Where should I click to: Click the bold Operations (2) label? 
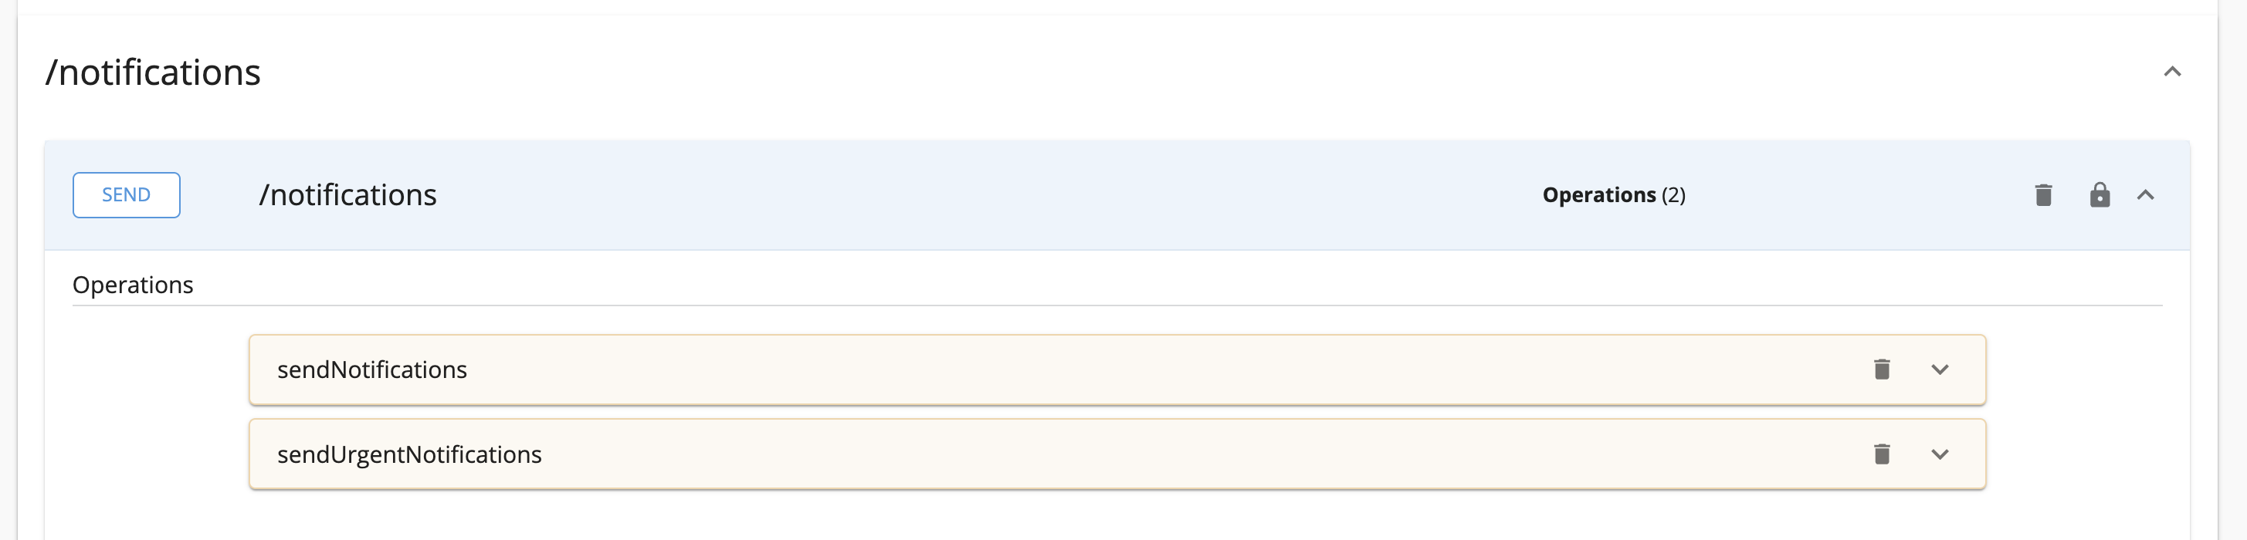tap(1613, 195)
